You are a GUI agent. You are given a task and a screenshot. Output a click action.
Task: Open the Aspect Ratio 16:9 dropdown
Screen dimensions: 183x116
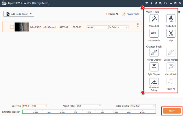(89, 106)
